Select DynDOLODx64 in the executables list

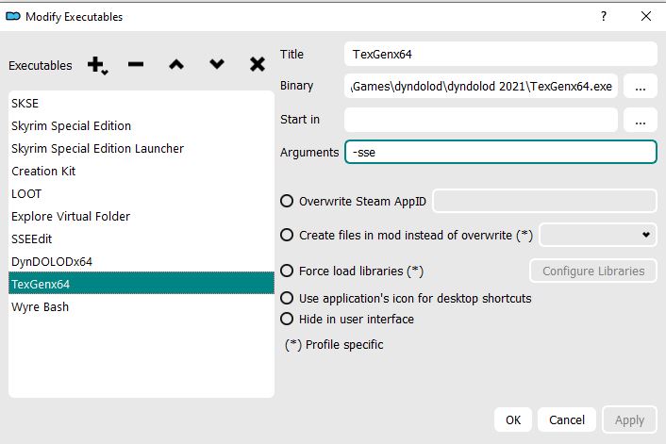click(52, 261)
